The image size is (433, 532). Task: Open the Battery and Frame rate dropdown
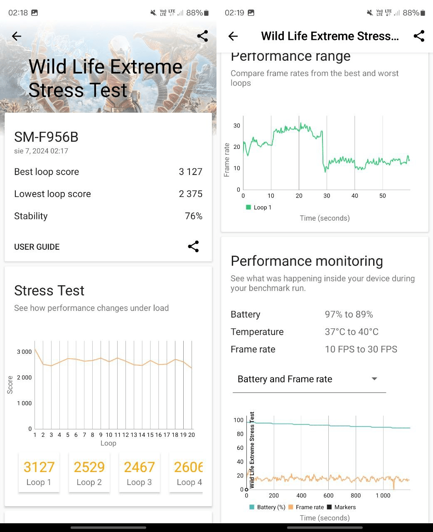tap(309, 379)
